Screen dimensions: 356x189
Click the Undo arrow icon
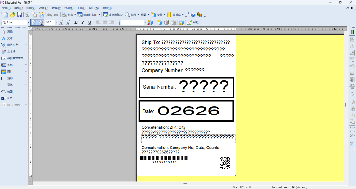tap(49, 15)
